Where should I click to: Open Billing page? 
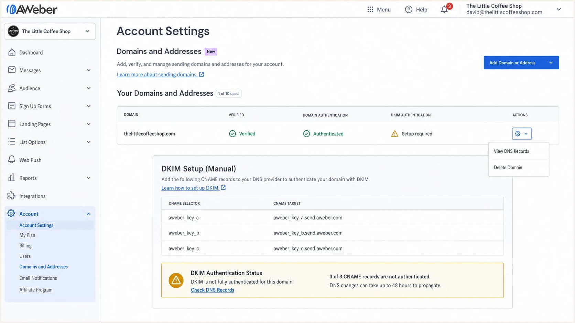tap(25, 246)
